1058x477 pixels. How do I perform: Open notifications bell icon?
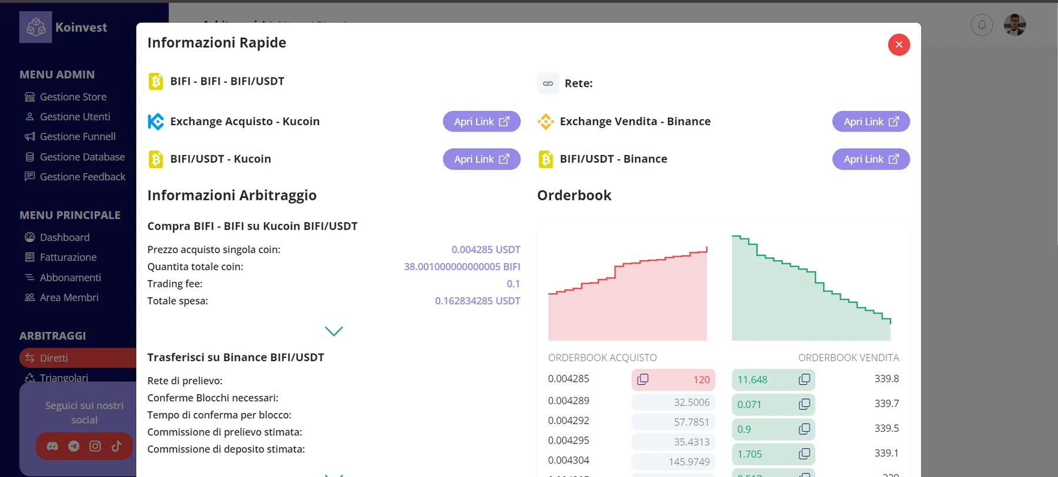coord(982,25)
